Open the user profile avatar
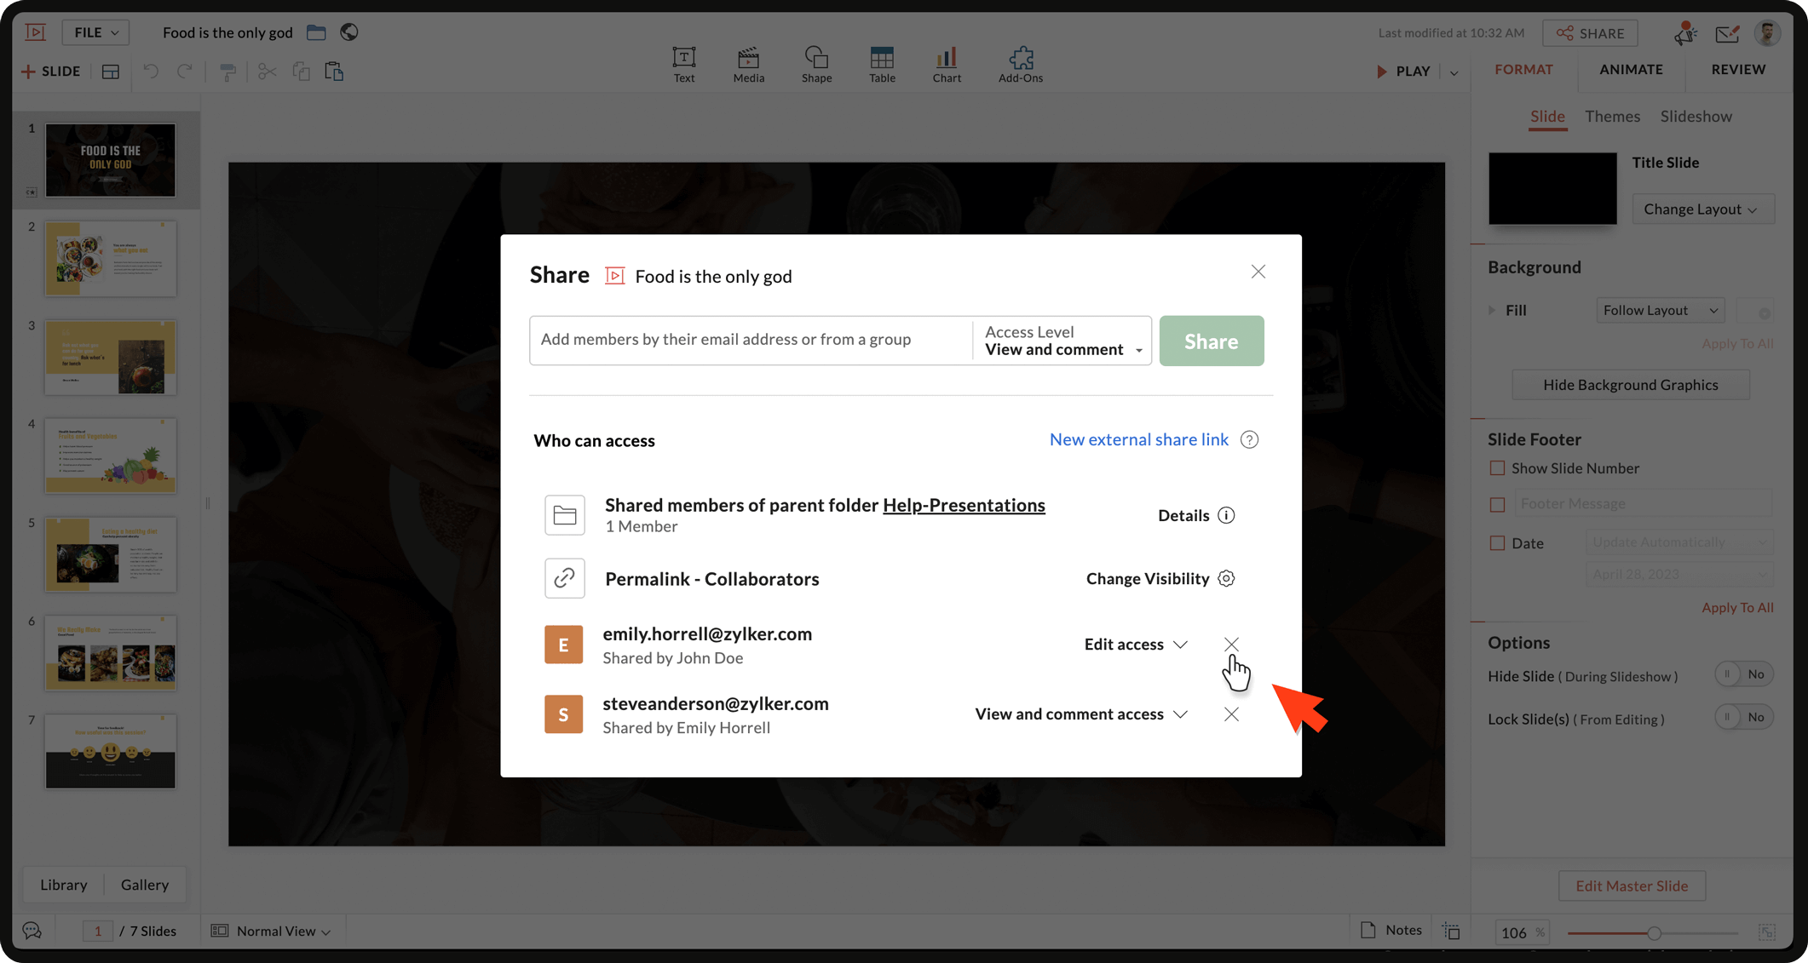Image resolution: width=1808 pixels, height=963 pixels. [1768, 33]
